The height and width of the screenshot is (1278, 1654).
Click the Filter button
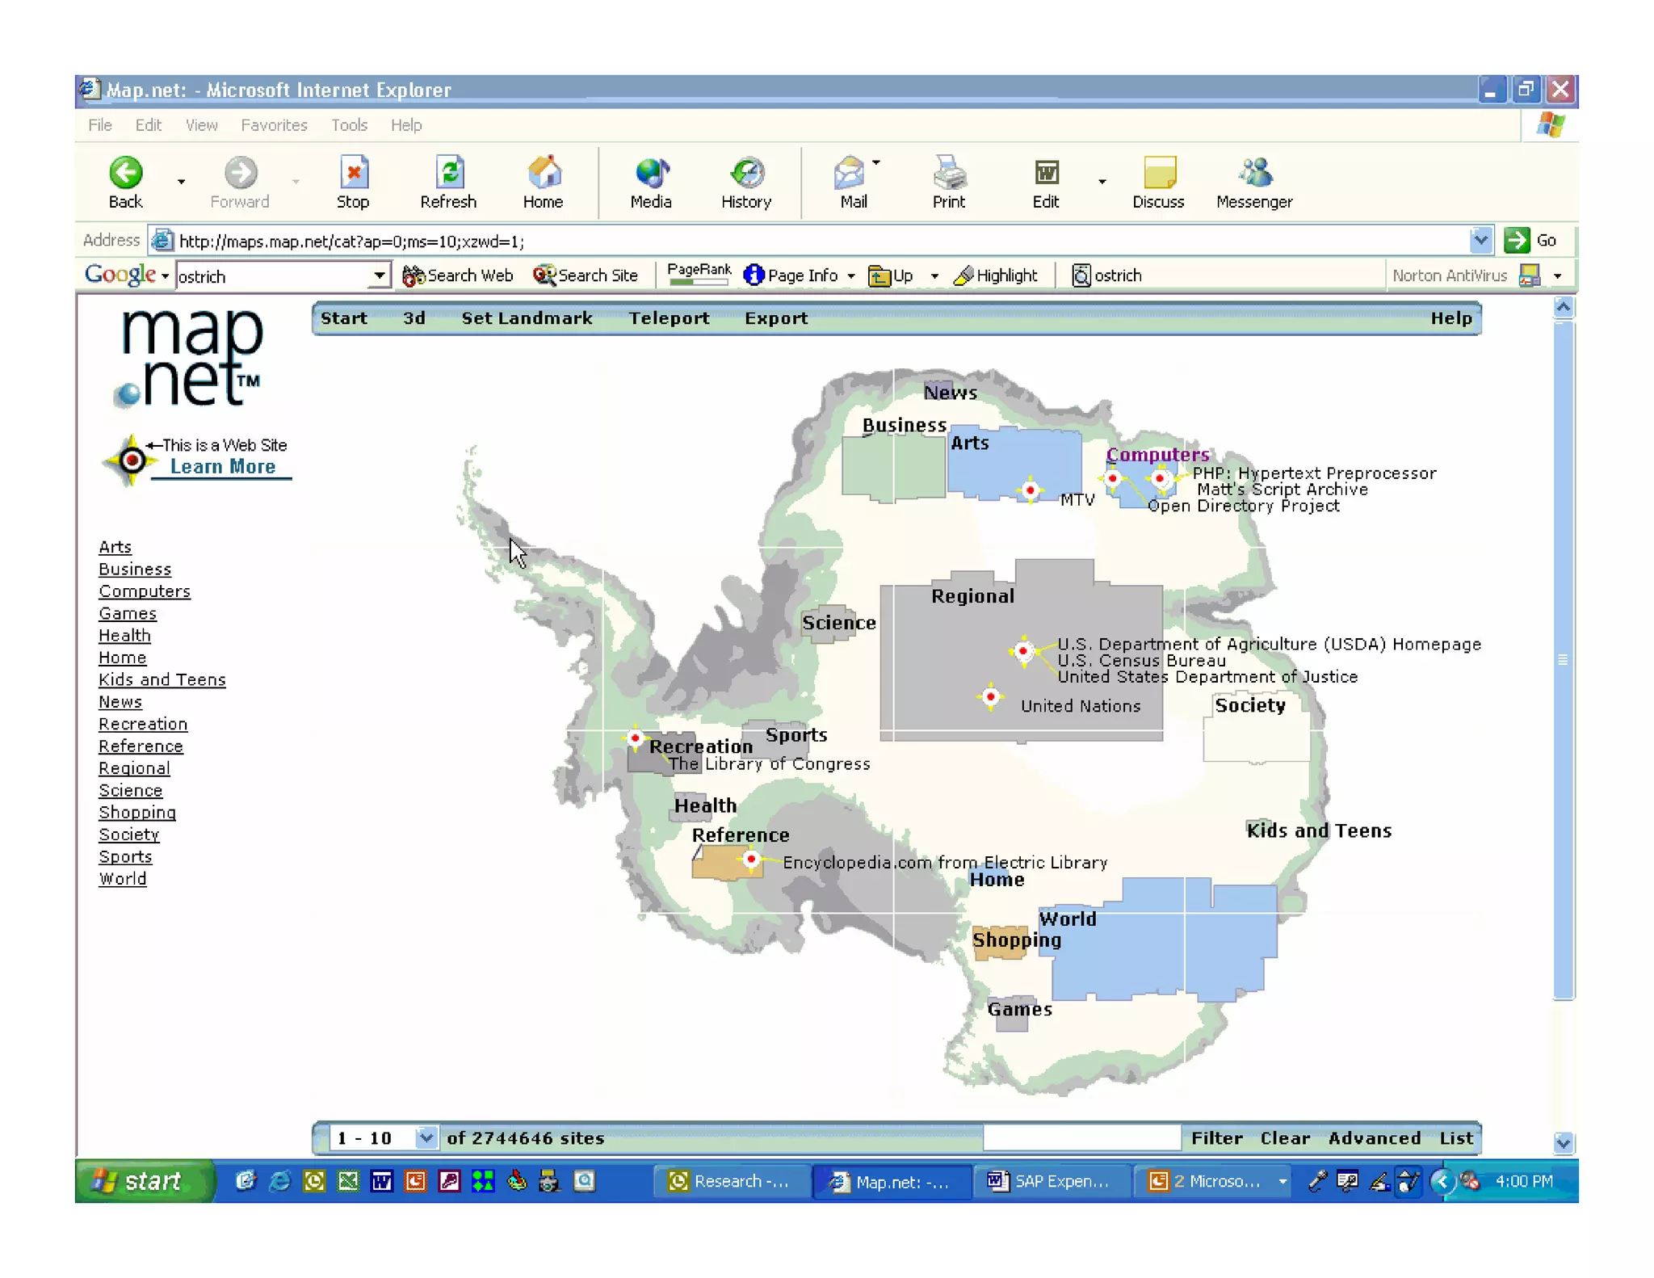point(1217,1137)
